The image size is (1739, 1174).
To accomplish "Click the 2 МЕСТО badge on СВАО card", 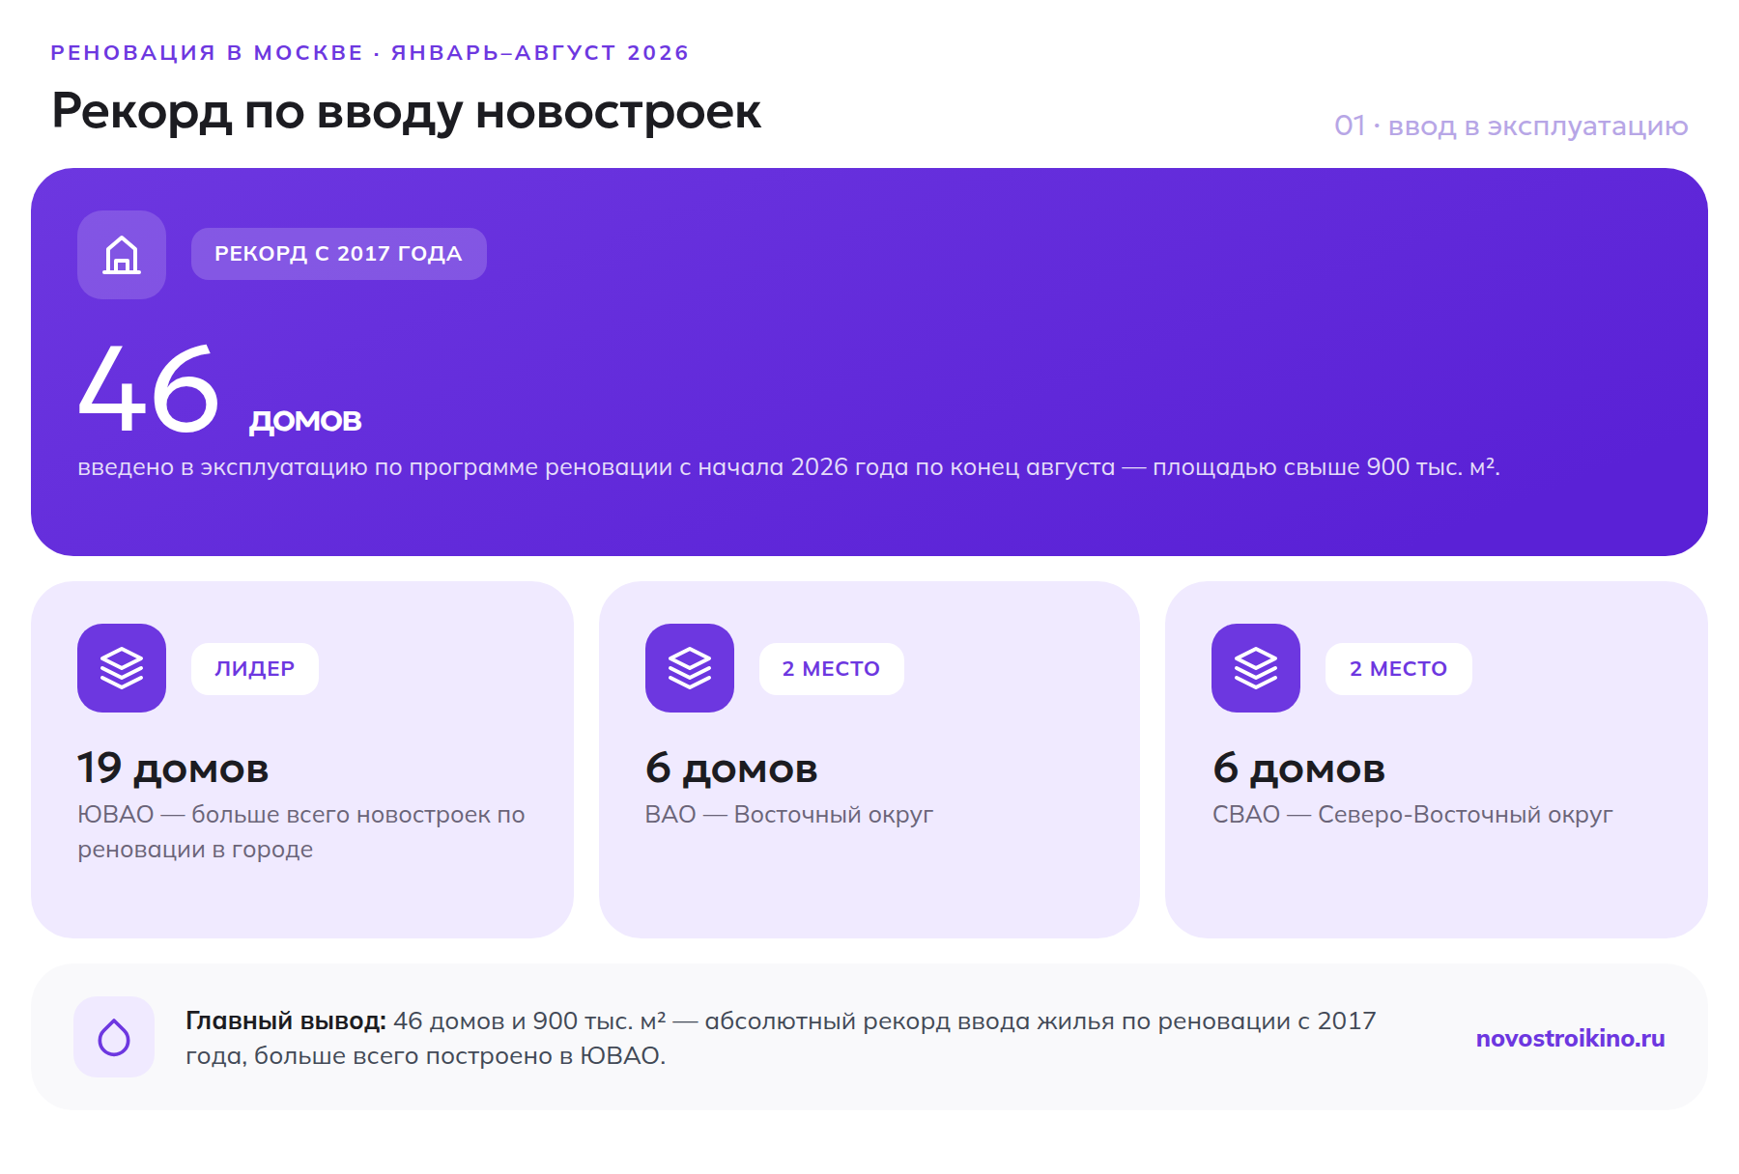I will coord(1399,669).
